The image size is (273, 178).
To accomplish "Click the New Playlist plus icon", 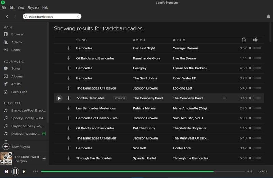I will click(6, 147).
